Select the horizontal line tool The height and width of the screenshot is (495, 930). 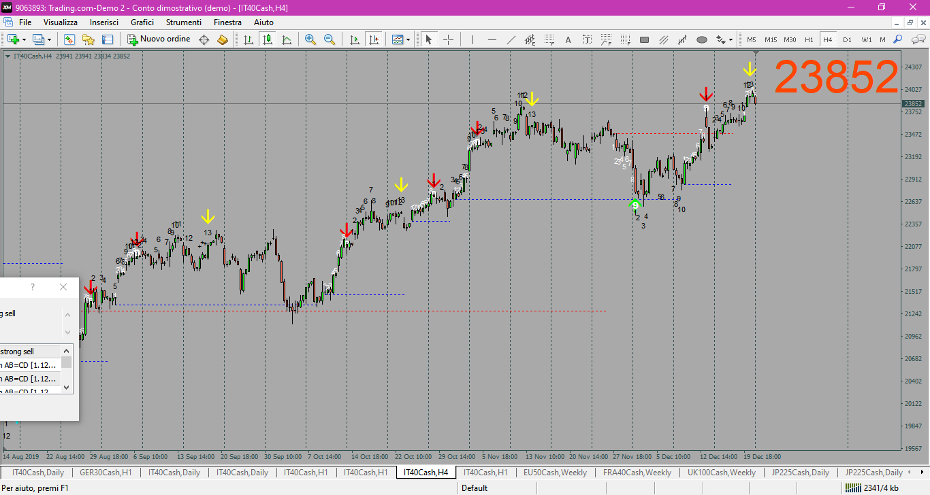pos(492,39)
